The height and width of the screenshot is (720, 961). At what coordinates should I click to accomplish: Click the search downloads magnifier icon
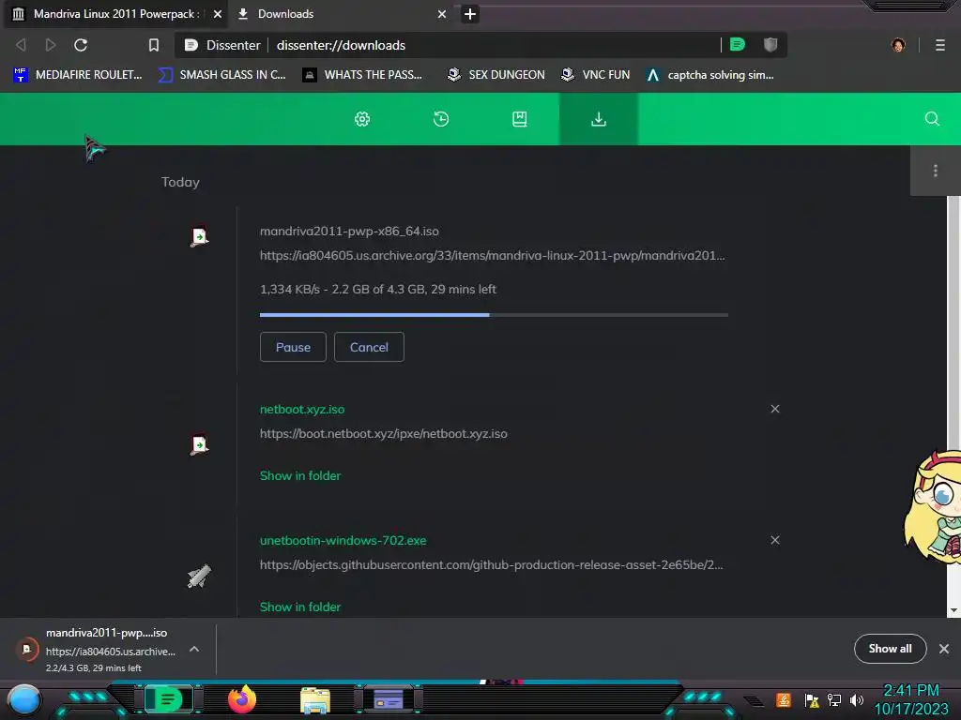[932, 119]
